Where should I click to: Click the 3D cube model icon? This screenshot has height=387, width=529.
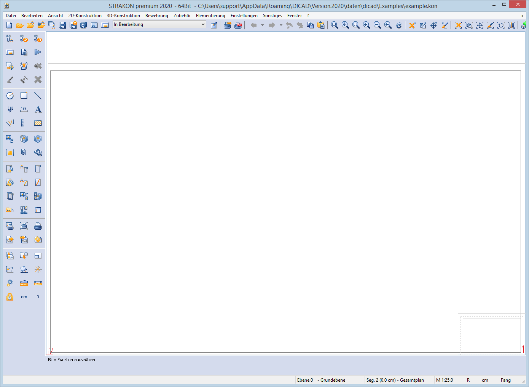38,139
